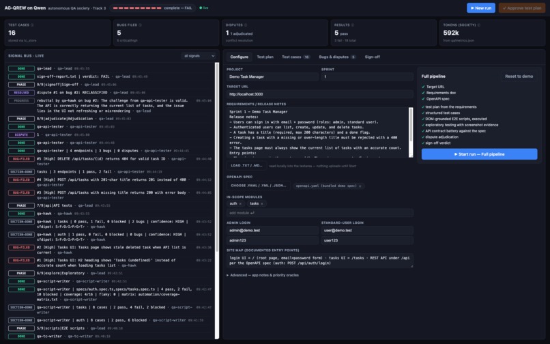This screenshot has width=550, height=344.
Task: Click the info icon beside TOKENS (SOCIETY)
Action: pyautogui.click(x=479, y=25)
